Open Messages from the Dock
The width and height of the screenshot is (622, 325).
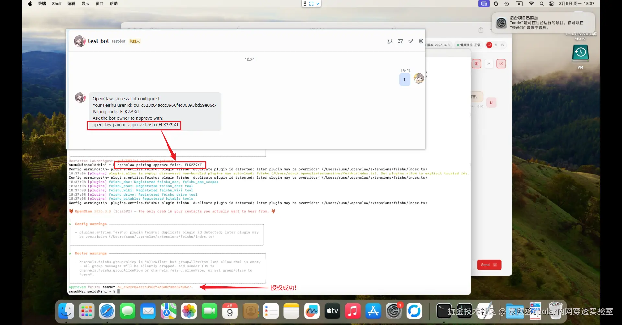(x=128, y=311)
